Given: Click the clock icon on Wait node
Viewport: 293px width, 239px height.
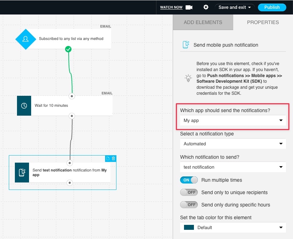Looking at the screenshot, I should [24, 105].
